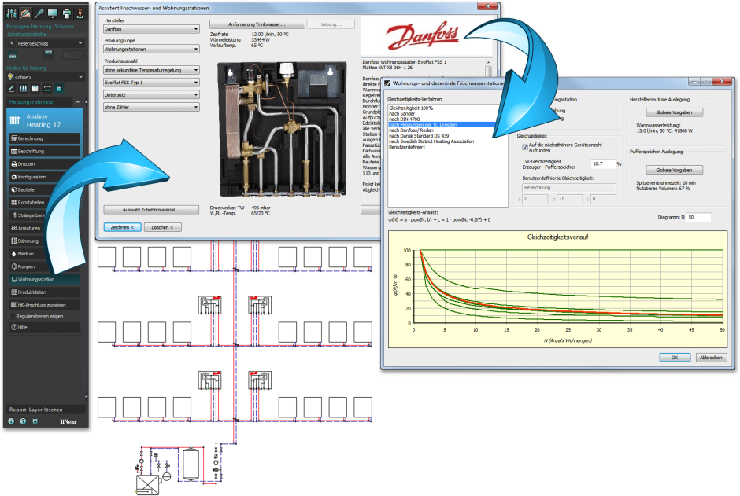Open the 'ohne Zähler' dropdown

pyautogui.click(x=151, y=108)
